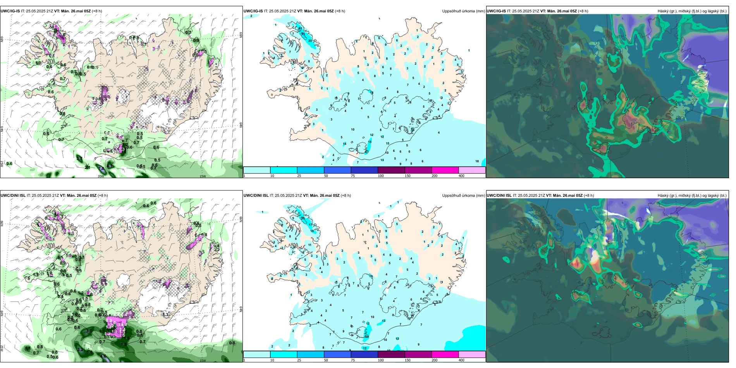Pick the magenta 200–400 mm swatch in IG-IS legend

pos(445,170)
